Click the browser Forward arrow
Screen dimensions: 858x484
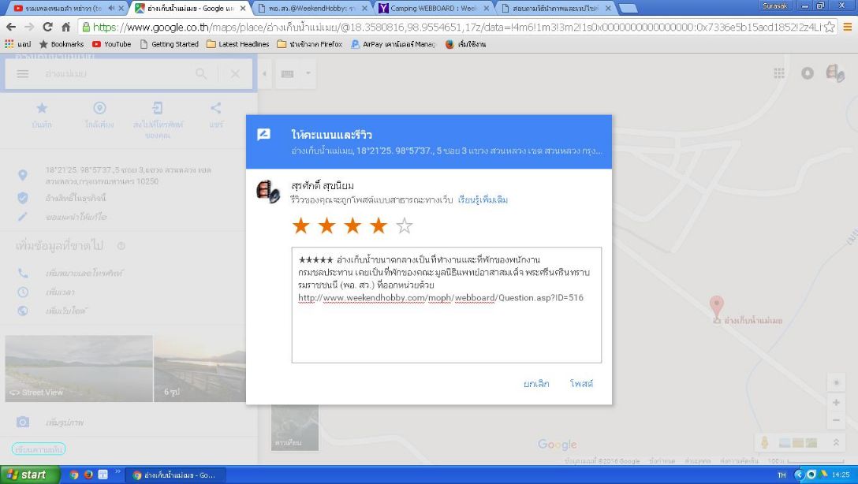29,27
